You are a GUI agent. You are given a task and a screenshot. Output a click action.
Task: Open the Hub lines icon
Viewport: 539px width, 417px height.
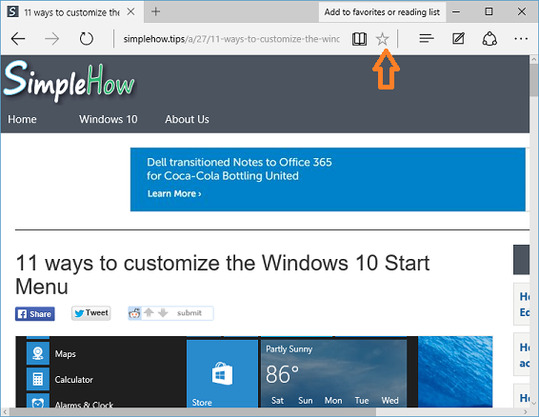[427, 38]
